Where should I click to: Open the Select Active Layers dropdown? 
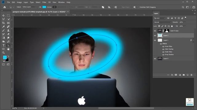click(x=29, y=7)
